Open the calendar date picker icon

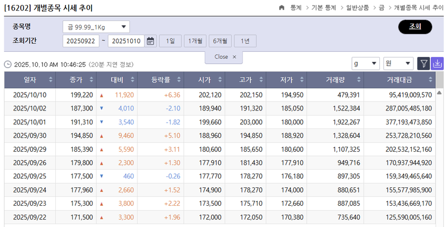pos(150,41)
